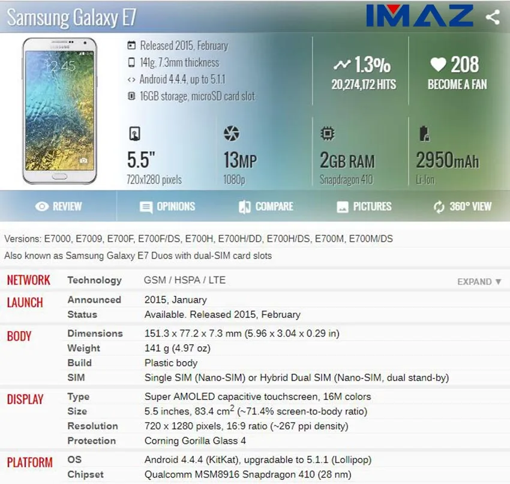The width and height of the screenshot is (510, 484).
Task: Click the 'Also known as' Duos line
Action: [x=138, y=255]
